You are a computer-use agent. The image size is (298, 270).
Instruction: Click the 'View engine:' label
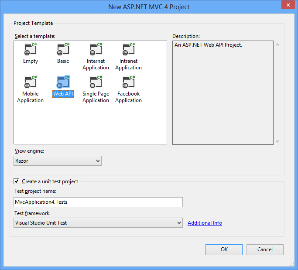click(29, 151)
